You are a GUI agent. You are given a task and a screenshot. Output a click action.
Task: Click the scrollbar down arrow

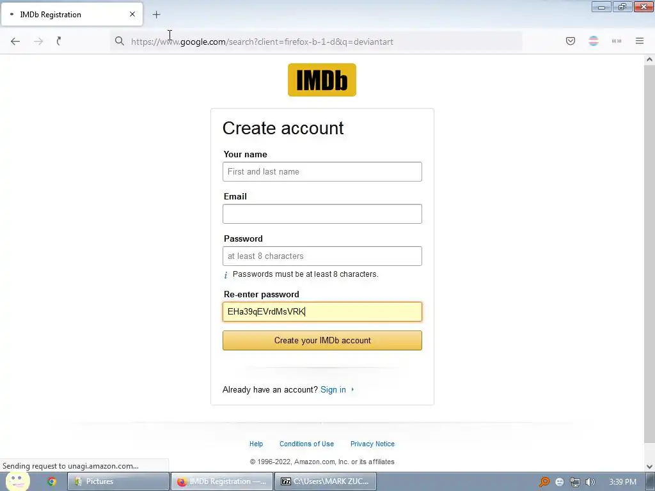point(649,466)
